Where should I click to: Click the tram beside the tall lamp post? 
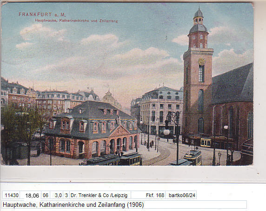pyautogui.click(x=193, y=157)
